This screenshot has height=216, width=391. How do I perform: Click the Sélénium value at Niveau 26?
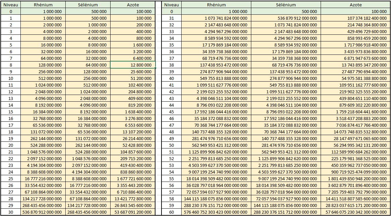88,185
